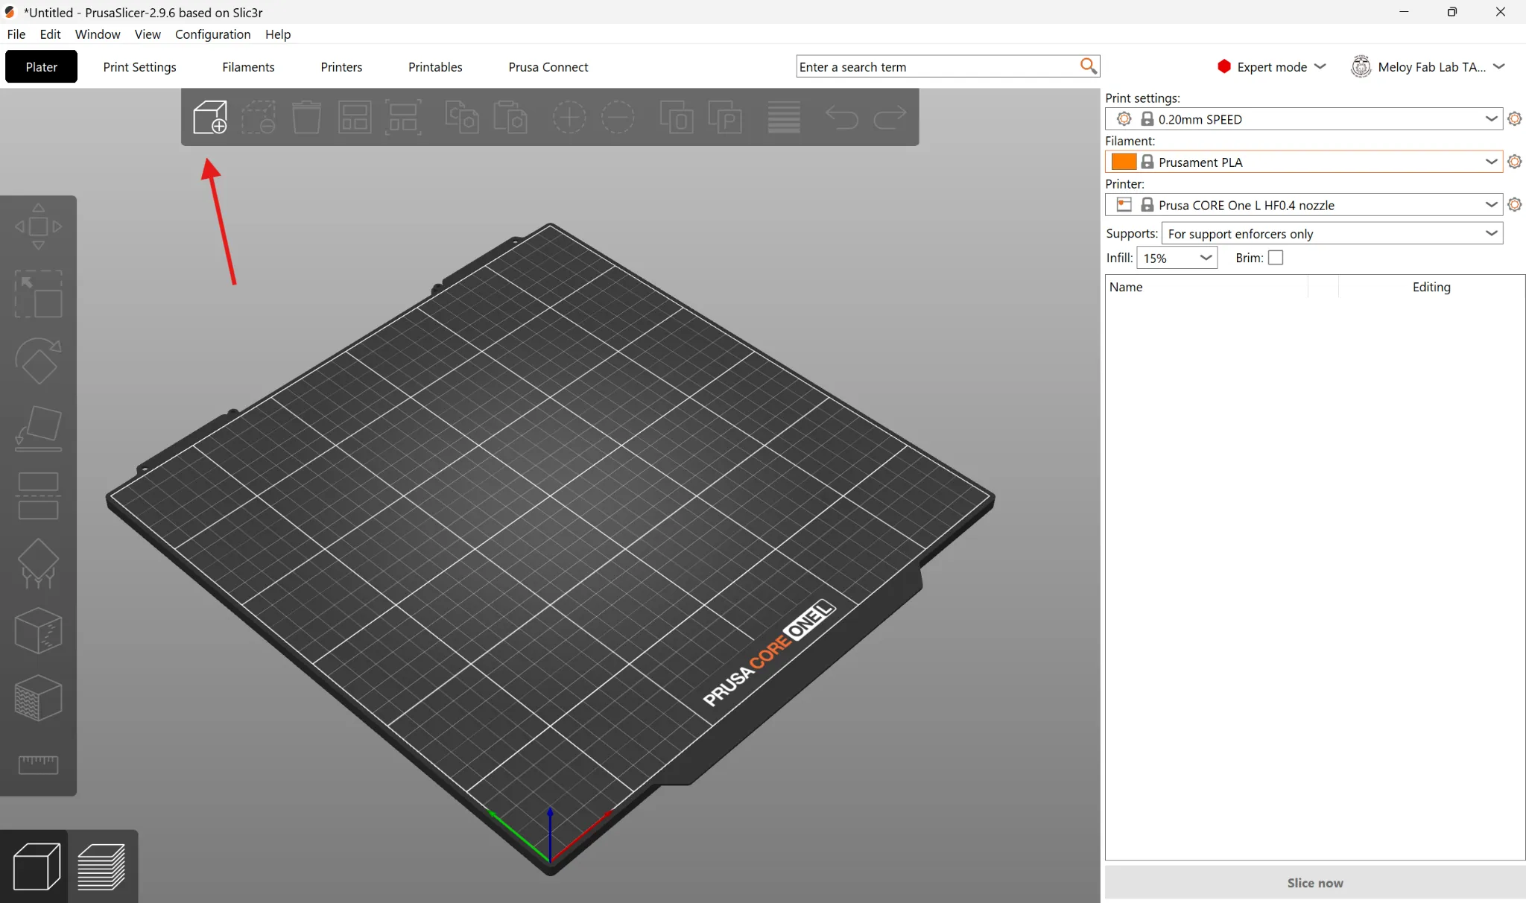Click the Split to parts icon

tap(725, 118)
